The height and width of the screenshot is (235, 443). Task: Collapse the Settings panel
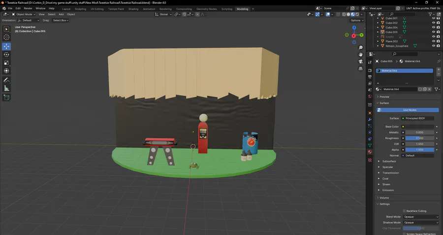[x=384, y=204]
